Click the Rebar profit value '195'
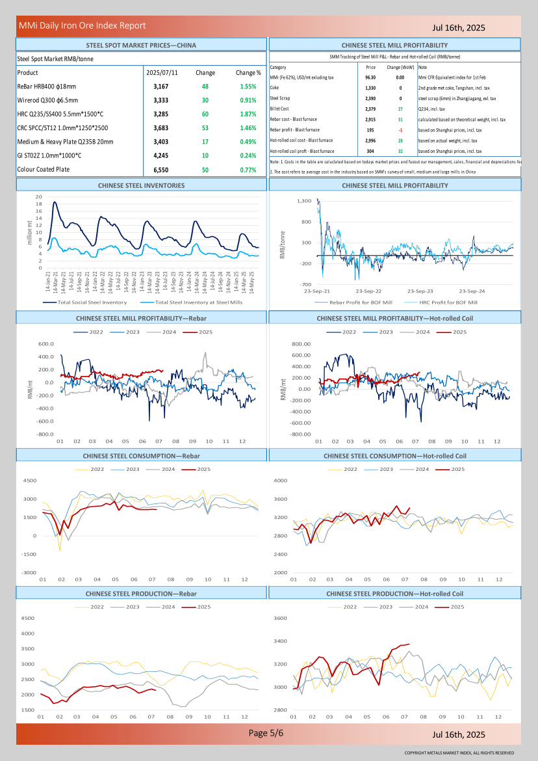Viewport: 538px width, 761px height. tap(370, 130)
